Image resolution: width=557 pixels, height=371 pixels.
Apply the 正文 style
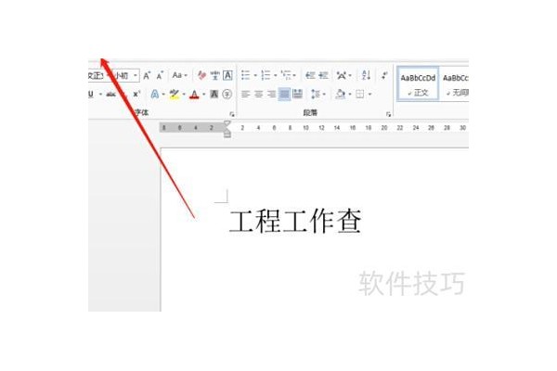tap(418, 84)
